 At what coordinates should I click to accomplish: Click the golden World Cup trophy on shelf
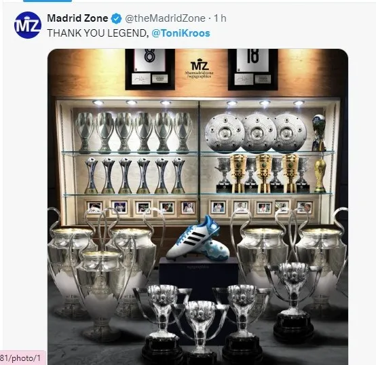[320, 175]
